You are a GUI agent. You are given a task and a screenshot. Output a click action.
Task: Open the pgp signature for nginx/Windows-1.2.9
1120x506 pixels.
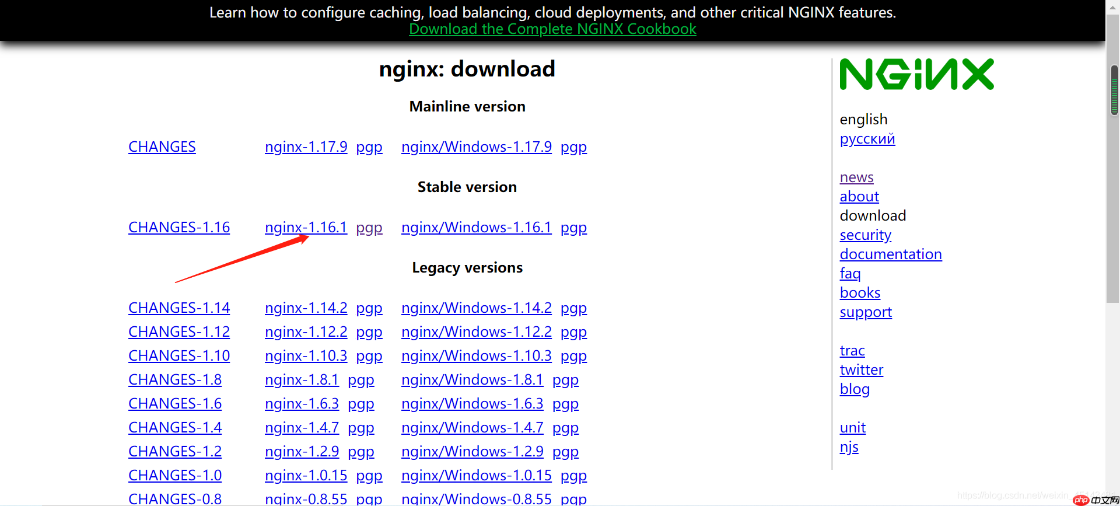(565, 452)
